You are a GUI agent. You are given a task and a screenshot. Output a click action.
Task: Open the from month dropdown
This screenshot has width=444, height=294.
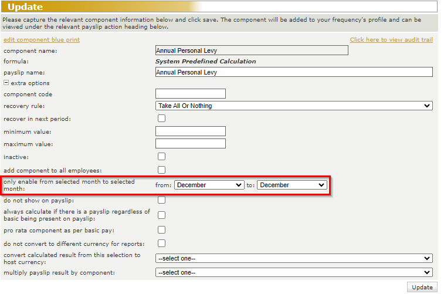pos(209,185)
